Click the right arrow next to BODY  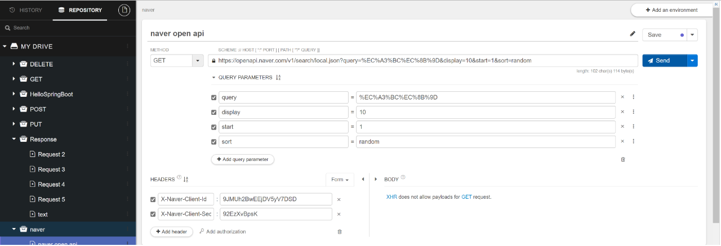(x=376, y=180)
